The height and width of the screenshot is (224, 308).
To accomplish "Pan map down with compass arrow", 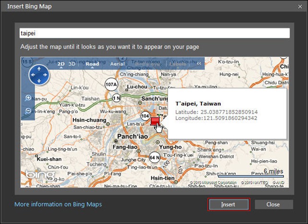I will tap(39, 82).
